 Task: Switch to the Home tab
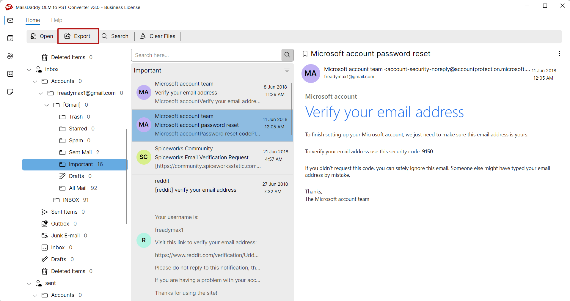click(33, 20)
